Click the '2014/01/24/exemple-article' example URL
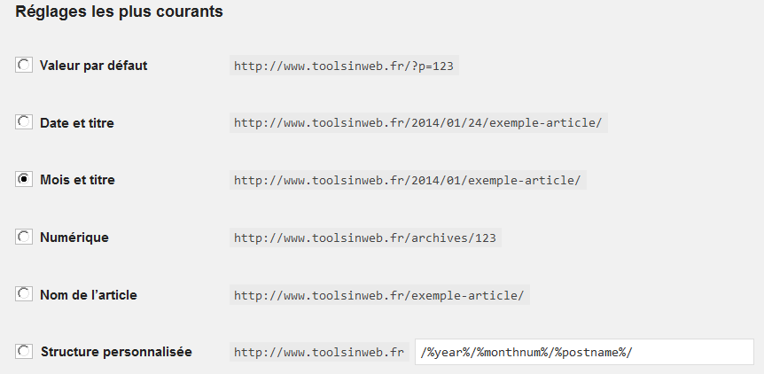764x374 pixels. tap(418, 123)
